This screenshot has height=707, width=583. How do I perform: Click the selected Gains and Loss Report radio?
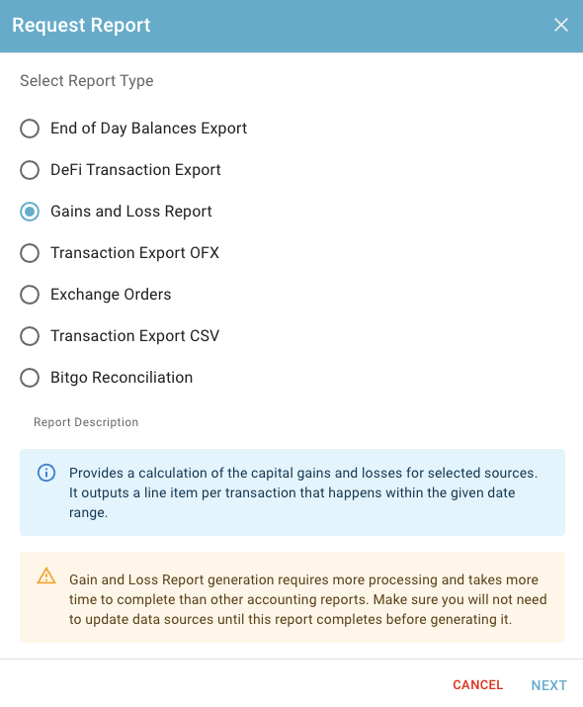30,212
